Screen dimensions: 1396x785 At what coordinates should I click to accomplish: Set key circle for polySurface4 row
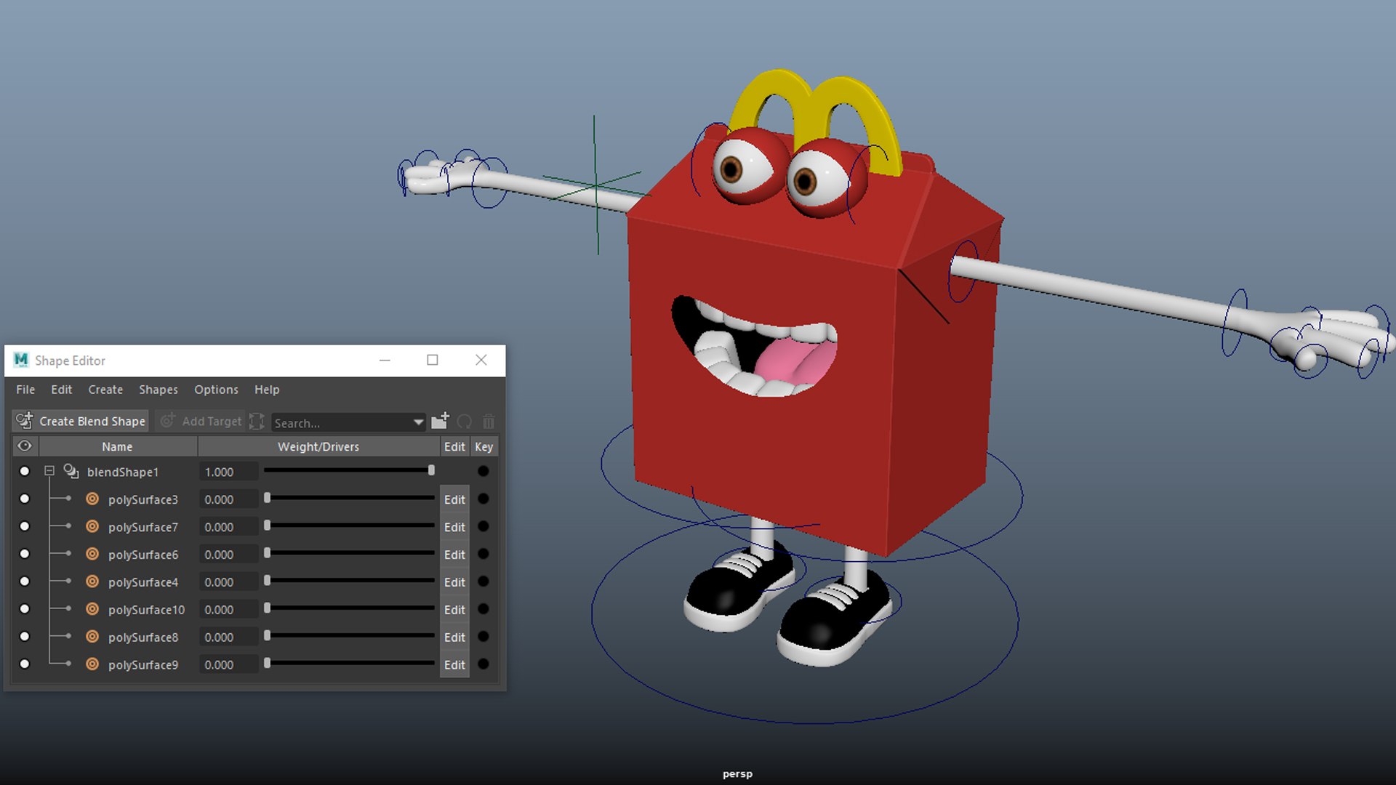coord(483,581)
